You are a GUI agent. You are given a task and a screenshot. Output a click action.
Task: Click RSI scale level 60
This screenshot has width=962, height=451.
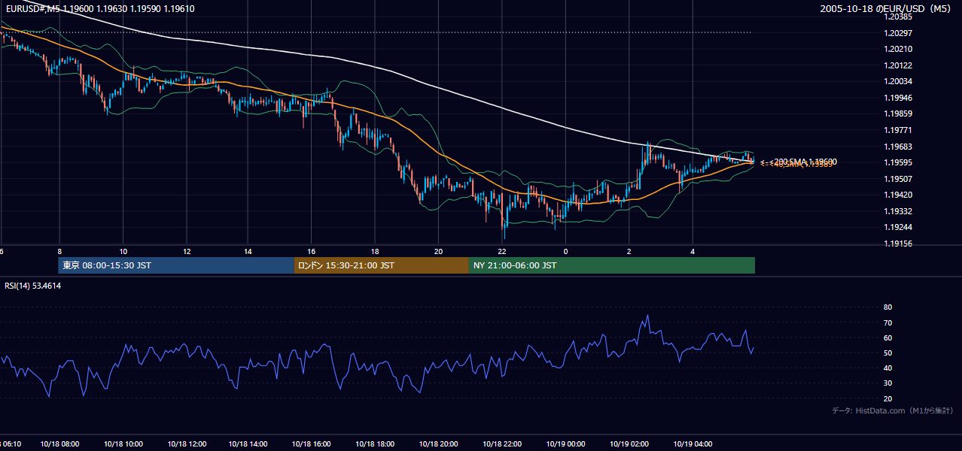887,337
